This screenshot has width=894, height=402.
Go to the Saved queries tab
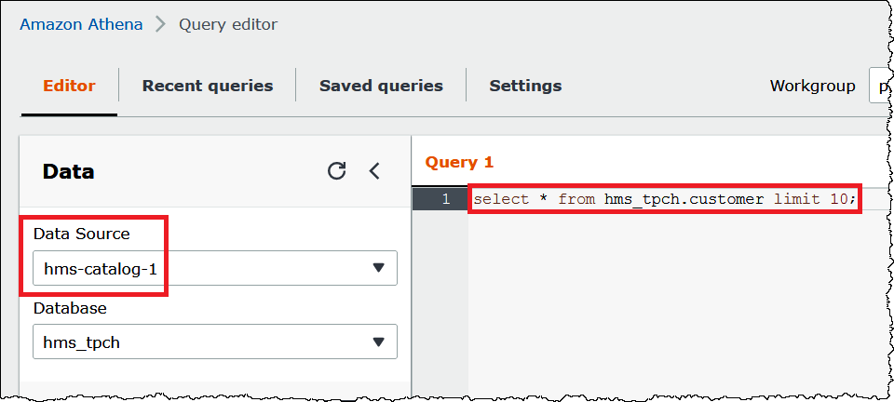tap(381, 86)
